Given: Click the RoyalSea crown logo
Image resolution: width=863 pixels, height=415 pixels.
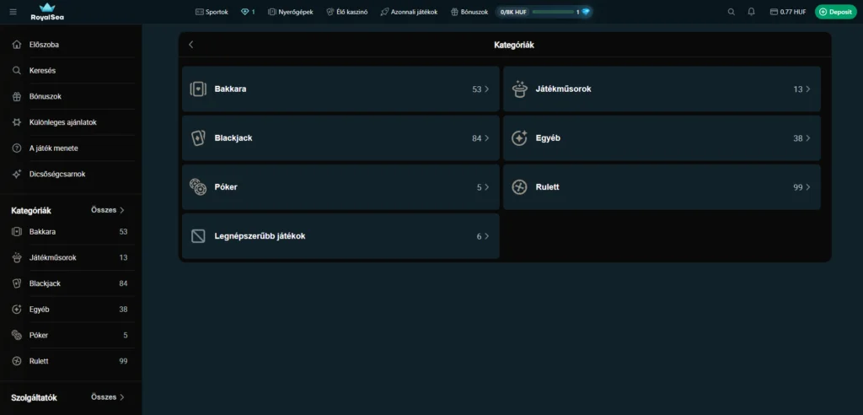Looking at the screenshot, I should pyautogui.click(x=47, y=12).
